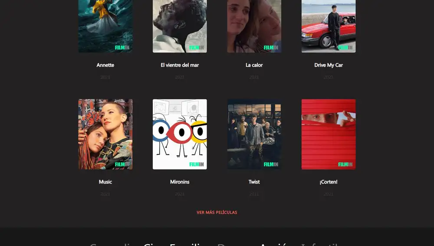This screenshot has width=434, height=246.
Task: Click the Filmin logo on ¡Corten! poster
Action: [345, 164]
